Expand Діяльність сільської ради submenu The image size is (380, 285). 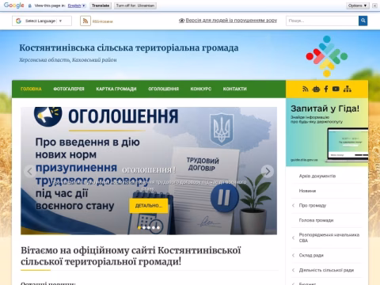pos(293,270)
